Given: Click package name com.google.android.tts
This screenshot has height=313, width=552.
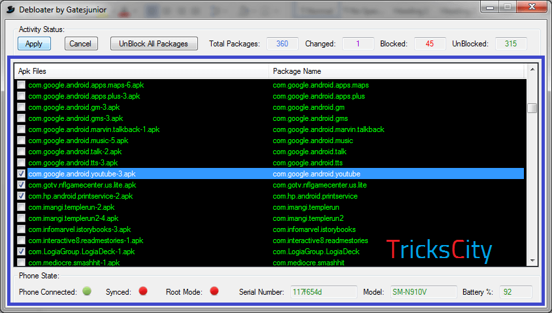Looking at the screenshot, I should click(x=308, y=163).
